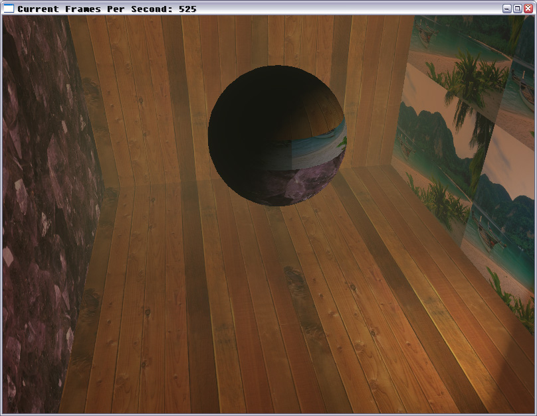This screenshot has width=537, height=416.
Task: Click the reflective sphere in the scene
Action: [x=277, y=136]
